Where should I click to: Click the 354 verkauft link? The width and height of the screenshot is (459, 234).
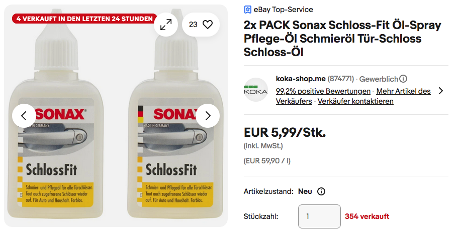pos(367,216)
